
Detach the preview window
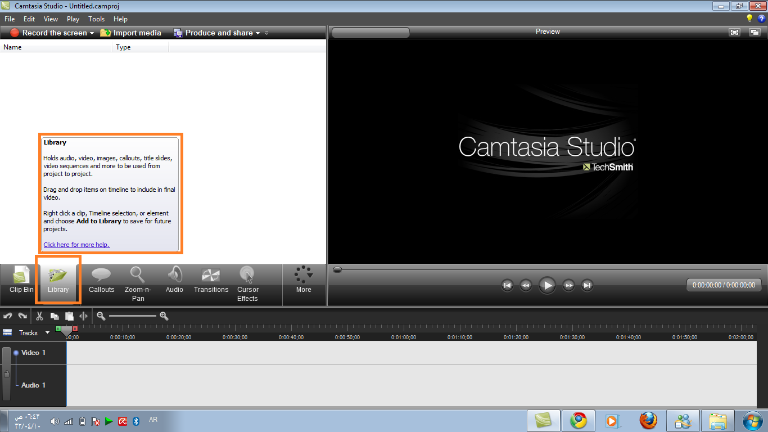pyautogui.click(x=755, y=32)
